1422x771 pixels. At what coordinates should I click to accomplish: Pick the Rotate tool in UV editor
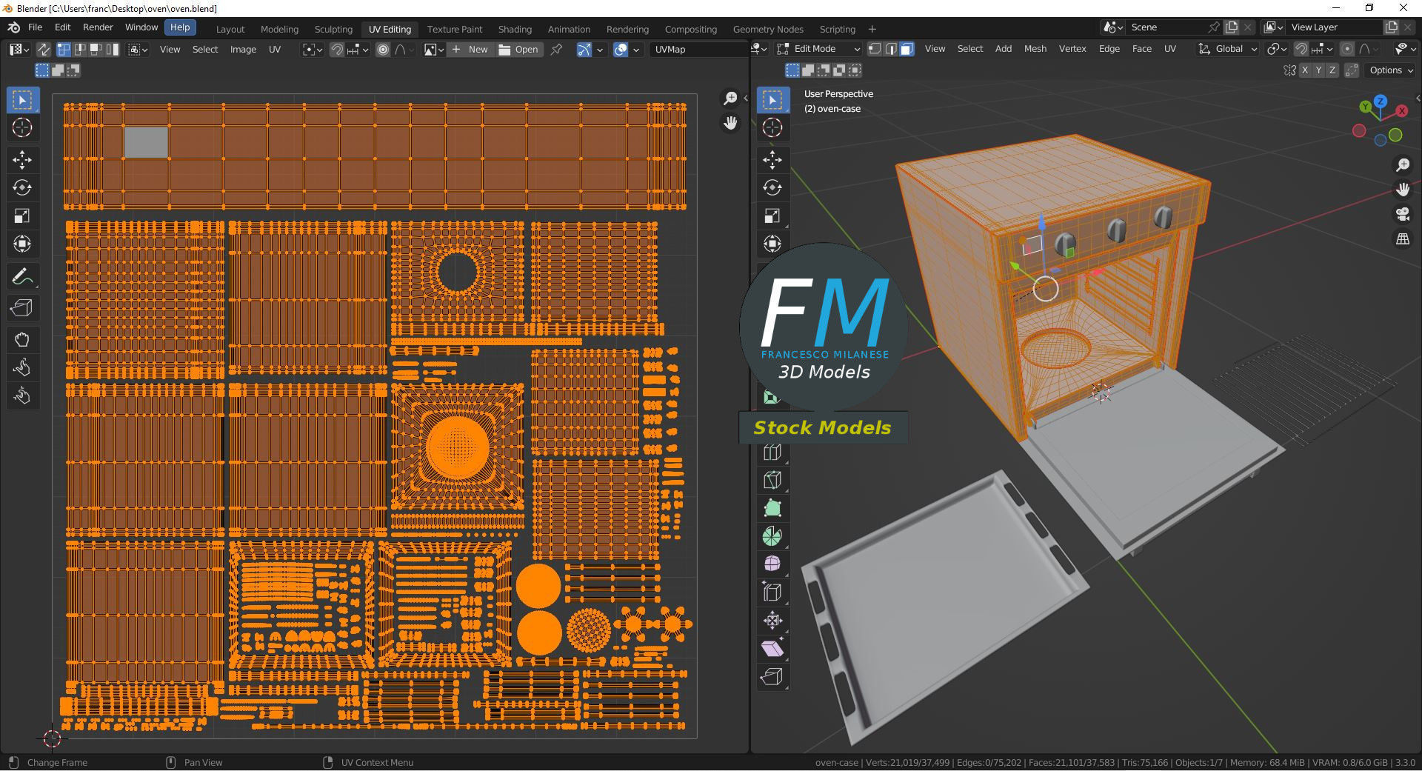[22, 188]
